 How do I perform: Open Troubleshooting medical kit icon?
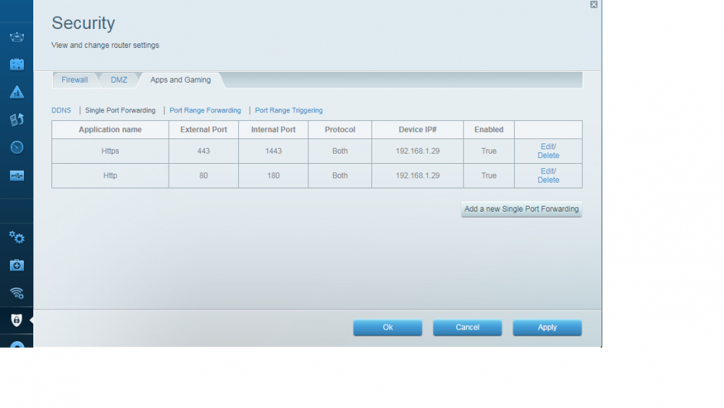click(x=17, y=265)
